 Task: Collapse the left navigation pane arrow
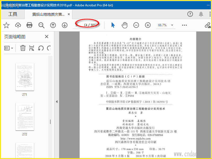(57, 102)
